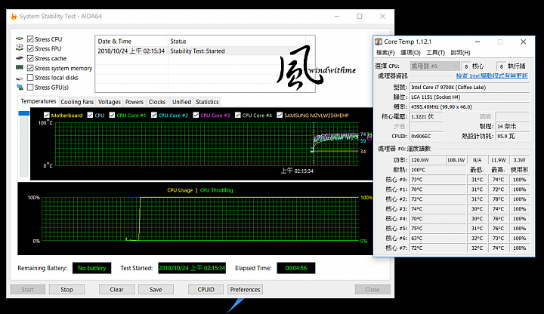Image resolution: width=544 pixels, height=314 pixels.
Task: Click the CPU Usage legend label
Action: [x=180, y=190]
